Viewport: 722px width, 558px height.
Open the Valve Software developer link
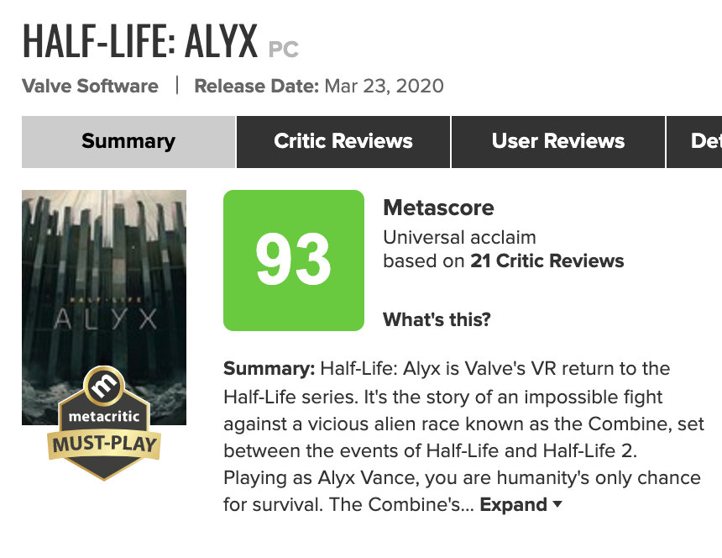point(90,86)
